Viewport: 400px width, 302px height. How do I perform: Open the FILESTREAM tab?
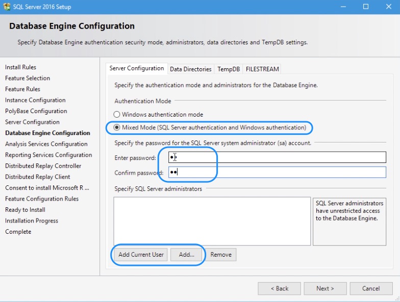(262, 69)
